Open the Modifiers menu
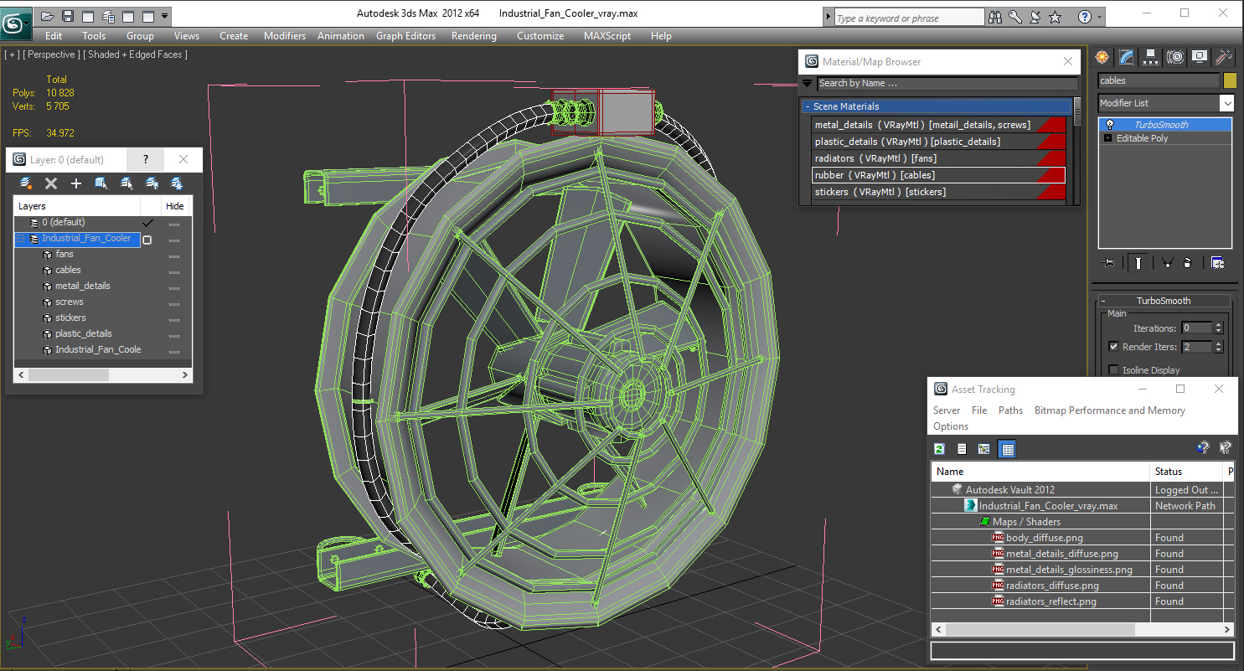 (284, 36)
